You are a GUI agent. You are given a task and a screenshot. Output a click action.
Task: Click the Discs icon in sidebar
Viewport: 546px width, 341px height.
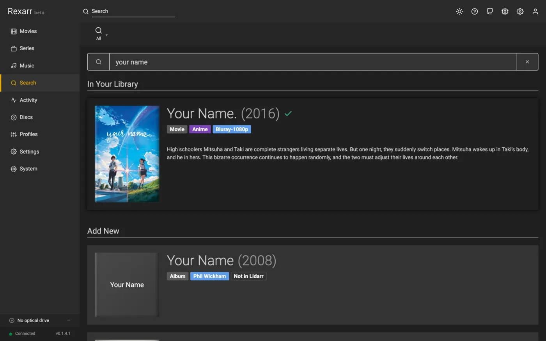click(14, 117)
